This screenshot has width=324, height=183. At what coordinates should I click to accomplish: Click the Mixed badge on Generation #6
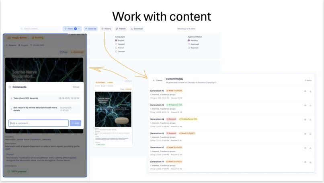174,91
